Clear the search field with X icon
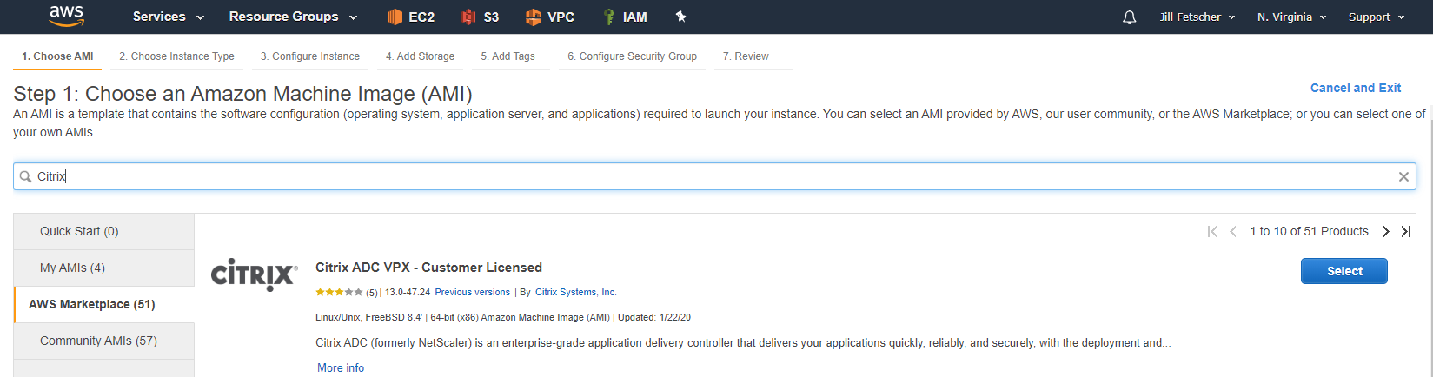1433x377 pixels. [x=1403, y=176]
